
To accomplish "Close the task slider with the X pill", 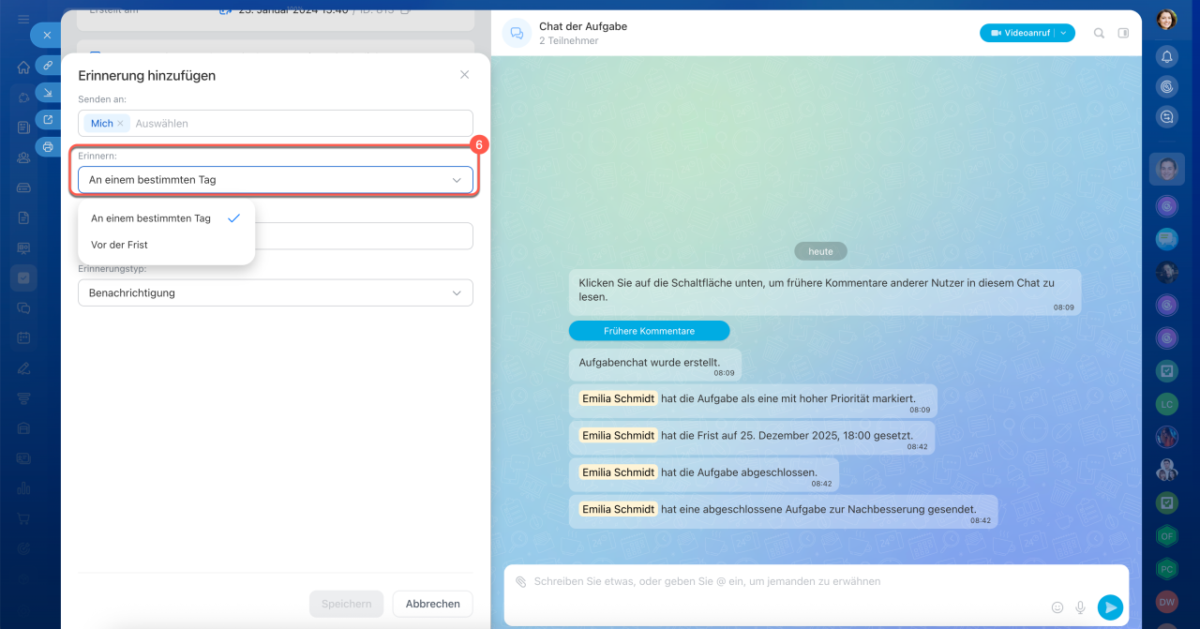I will click(x=47, y=35).
